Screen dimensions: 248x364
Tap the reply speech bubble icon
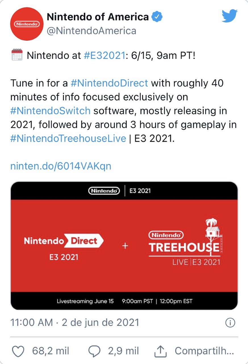click(94, 351)
